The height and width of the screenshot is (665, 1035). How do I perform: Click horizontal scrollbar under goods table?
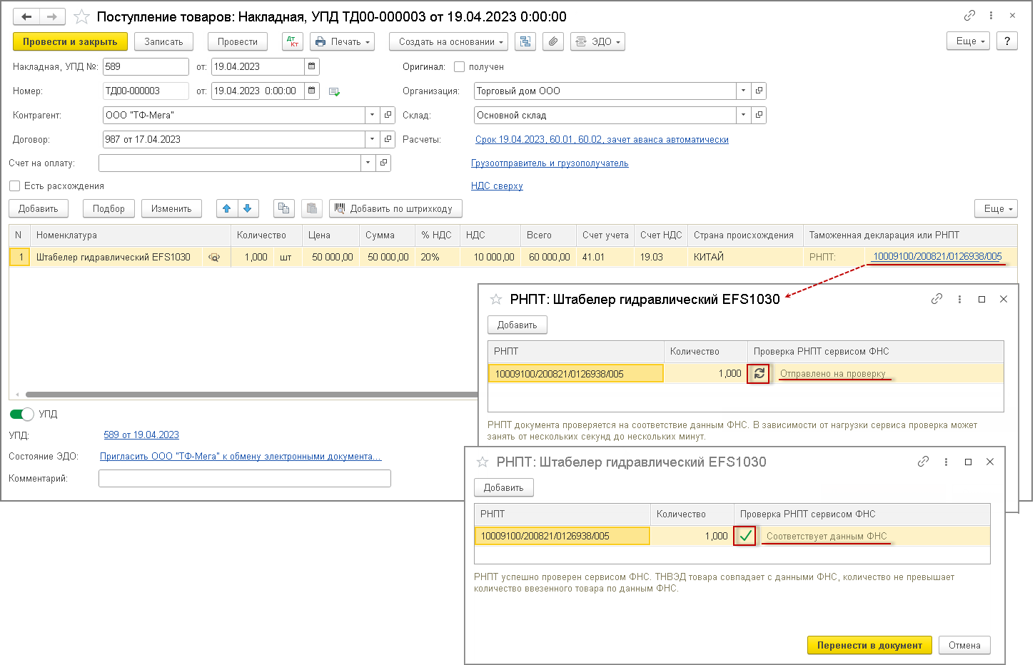tap(251, 395)
